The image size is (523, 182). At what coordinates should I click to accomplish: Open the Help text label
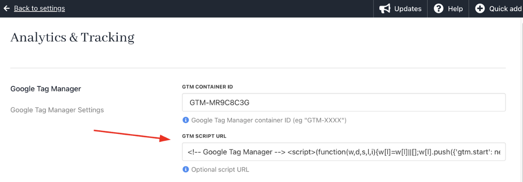(455, 9)
